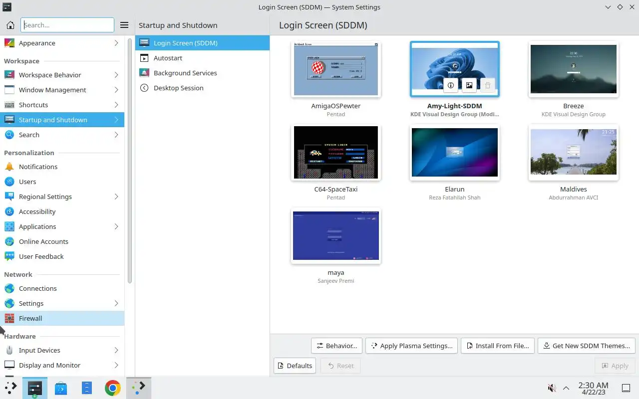Expand the Network Settings chevron

click(116, 303)
